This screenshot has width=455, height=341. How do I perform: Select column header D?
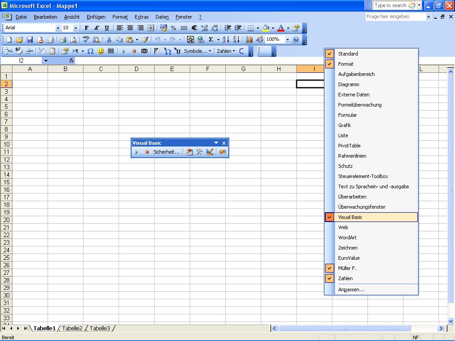pos(136,69)
